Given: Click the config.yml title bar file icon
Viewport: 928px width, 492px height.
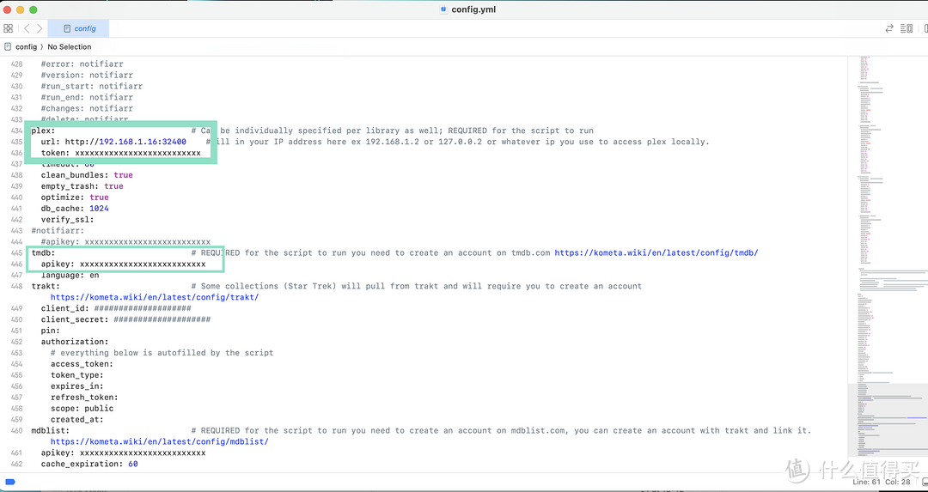Looking at the screenshot, I should pyautogui.click(x=443, y=9).
